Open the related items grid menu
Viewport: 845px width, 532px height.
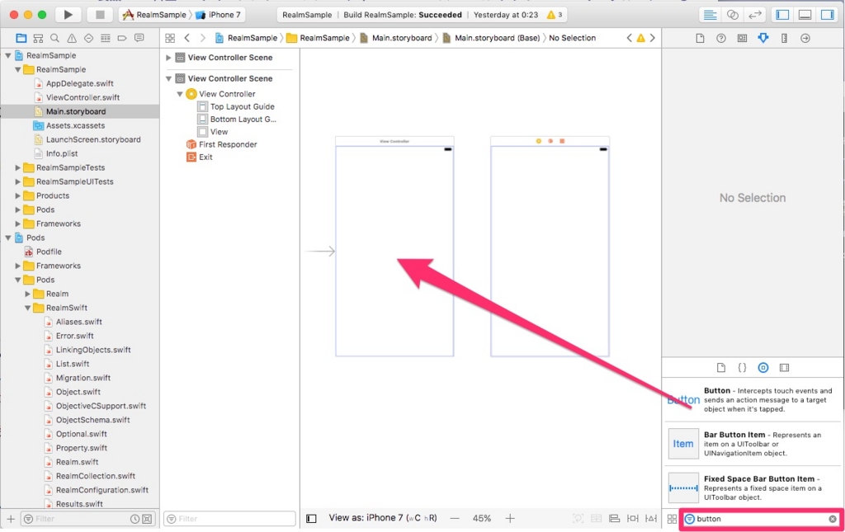click(170, 38)
